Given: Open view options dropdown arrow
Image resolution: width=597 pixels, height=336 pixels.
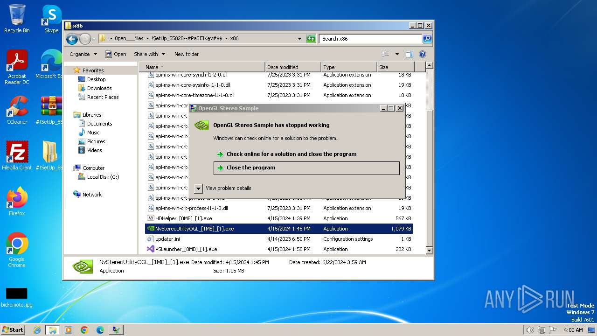Looking at the screenshot, I should [397, 54].
